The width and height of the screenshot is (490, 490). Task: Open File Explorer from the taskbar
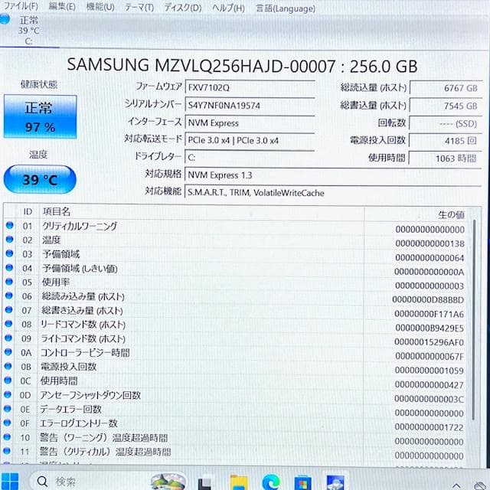tap(239, 483)
